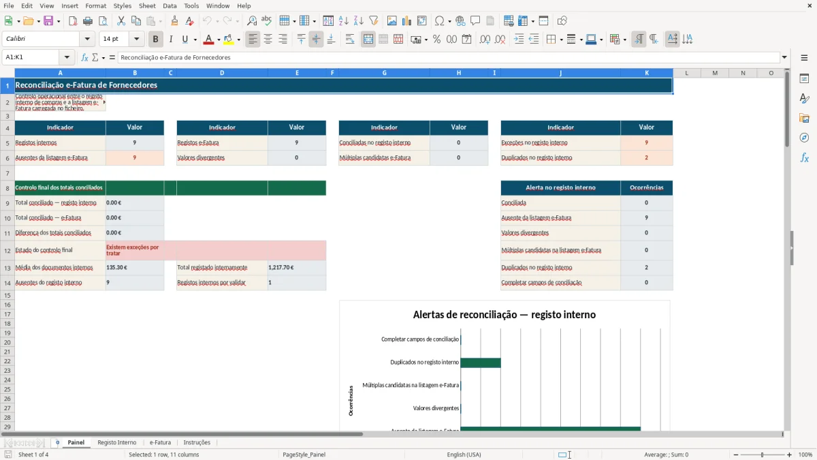817x460 pixels.
Task: Click zoom out minus button
Action: 735,455
